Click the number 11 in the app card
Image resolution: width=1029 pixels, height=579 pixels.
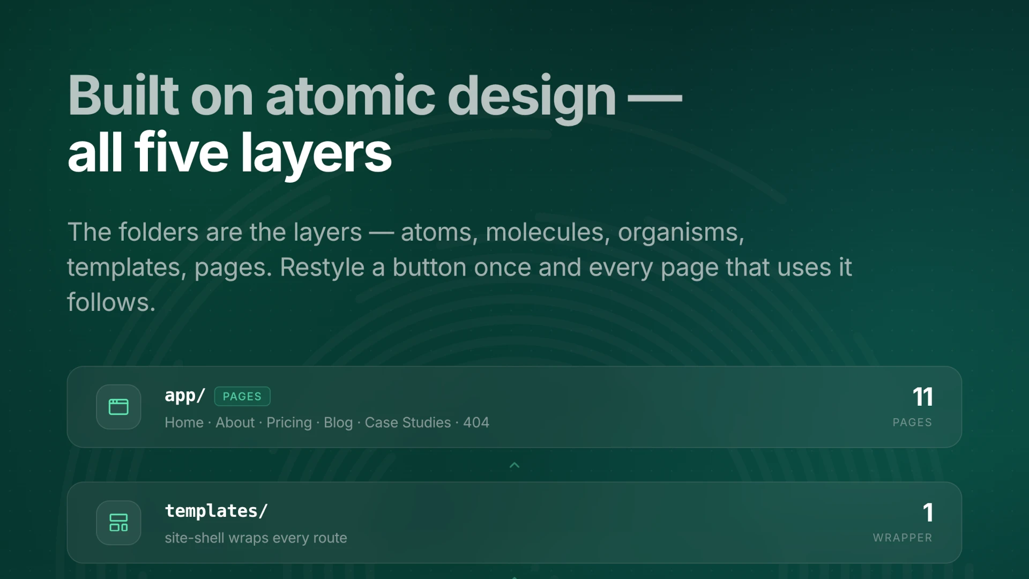tap(923, 397)
